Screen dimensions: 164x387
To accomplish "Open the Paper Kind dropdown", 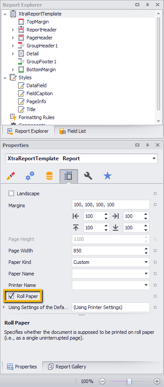I will click(146, 262).
